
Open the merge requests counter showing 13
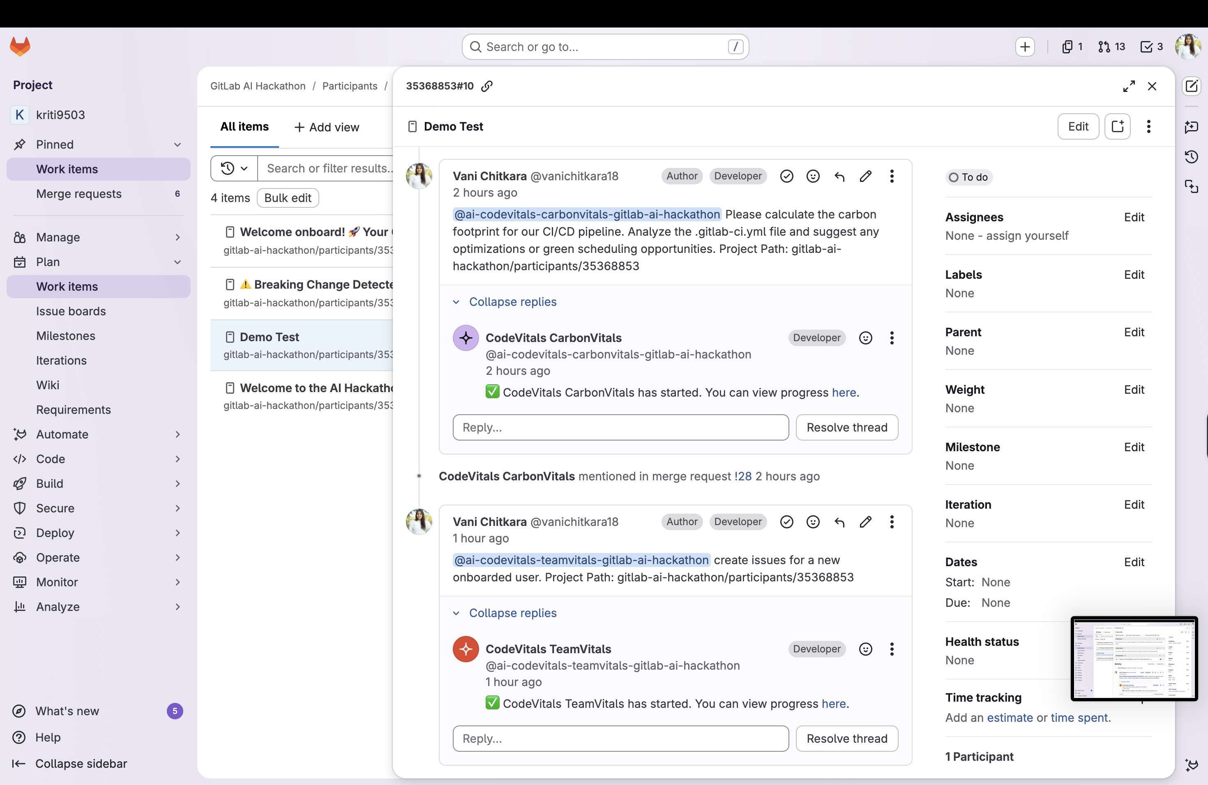[x=1111, y=47]
